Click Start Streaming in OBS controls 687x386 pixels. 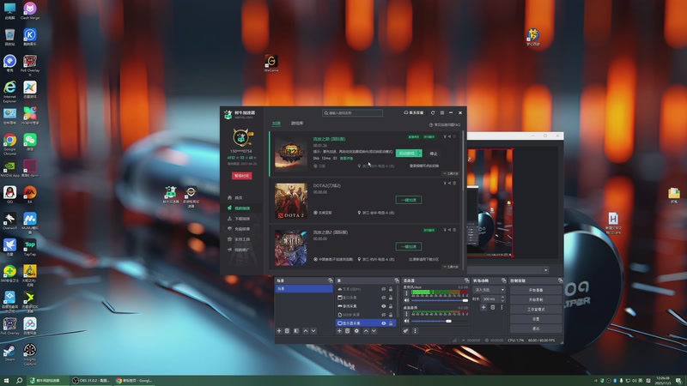[536, 290]
